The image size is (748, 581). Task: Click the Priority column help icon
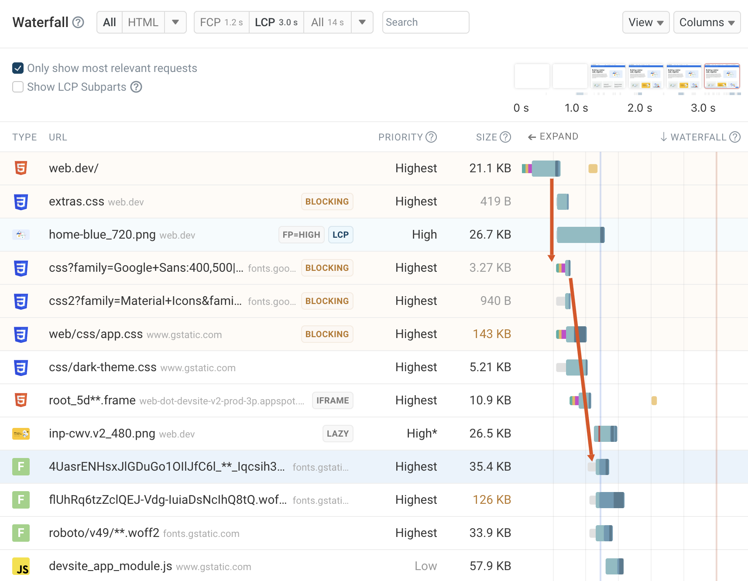point(431,137)
